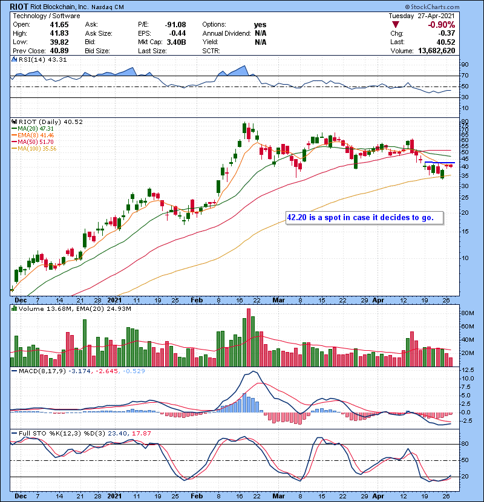Click the SCTR label
The height and width of the screenshot is (502, 484).
pos(211,51)
